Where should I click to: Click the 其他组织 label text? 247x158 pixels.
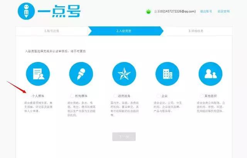click(x=211, y=96)
